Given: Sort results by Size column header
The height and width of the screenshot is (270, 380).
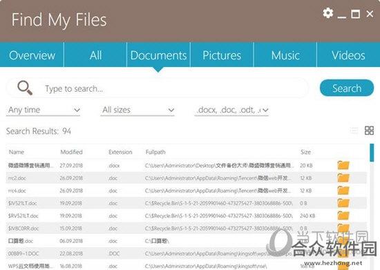Looking at the screenshot, I should [x=305, y=152].
